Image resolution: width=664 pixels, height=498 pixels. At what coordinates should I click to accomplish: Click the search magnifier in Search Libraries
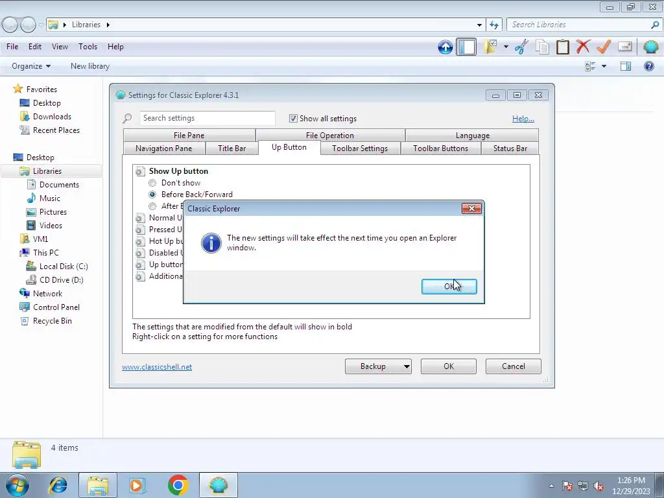[655, 25]
